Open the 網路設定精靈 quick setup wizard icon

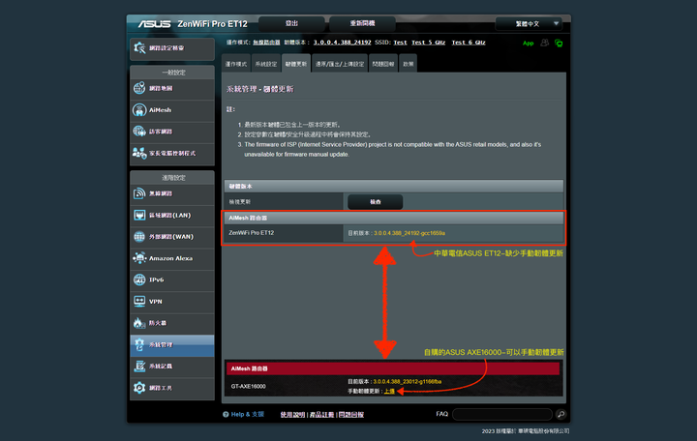click(139, 48)
